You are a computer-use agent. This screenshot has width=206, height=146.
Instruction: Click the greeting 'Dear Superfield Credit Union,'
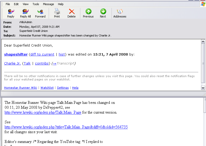[x=28, y=45]
